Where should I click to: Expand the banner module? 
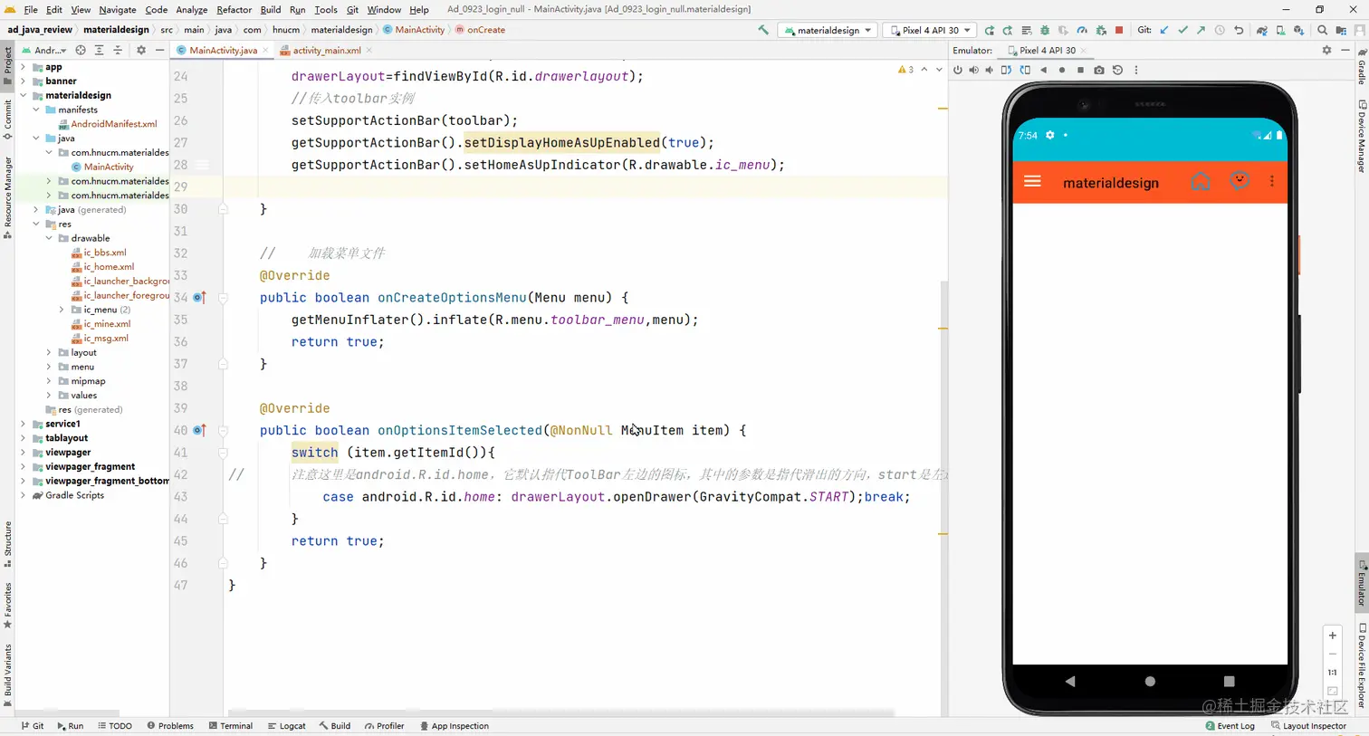(x=24, y=81)
